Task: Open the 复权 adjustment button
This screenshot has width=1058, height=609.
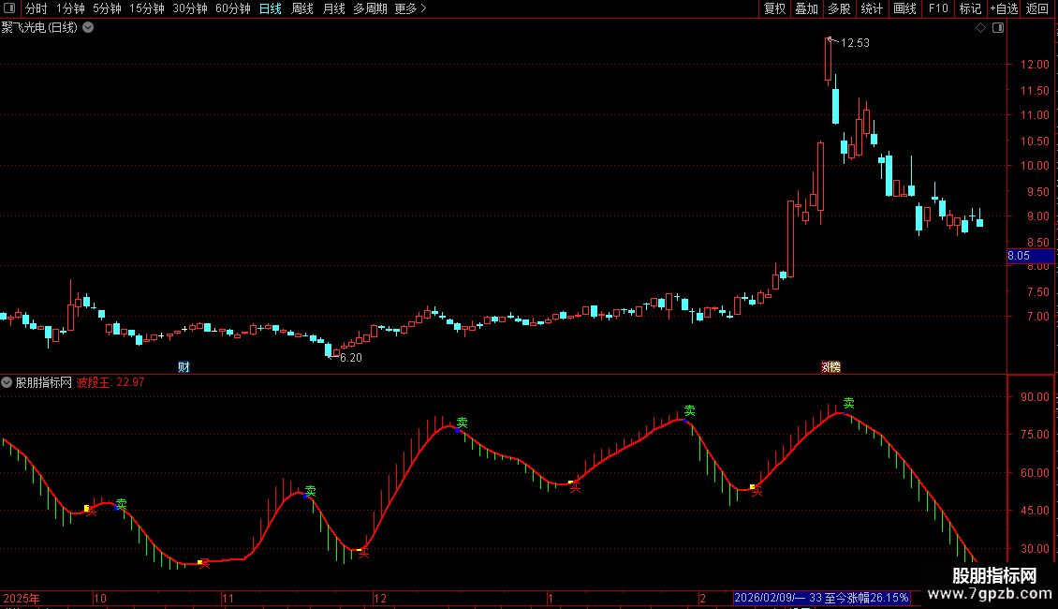Action: 774,8
